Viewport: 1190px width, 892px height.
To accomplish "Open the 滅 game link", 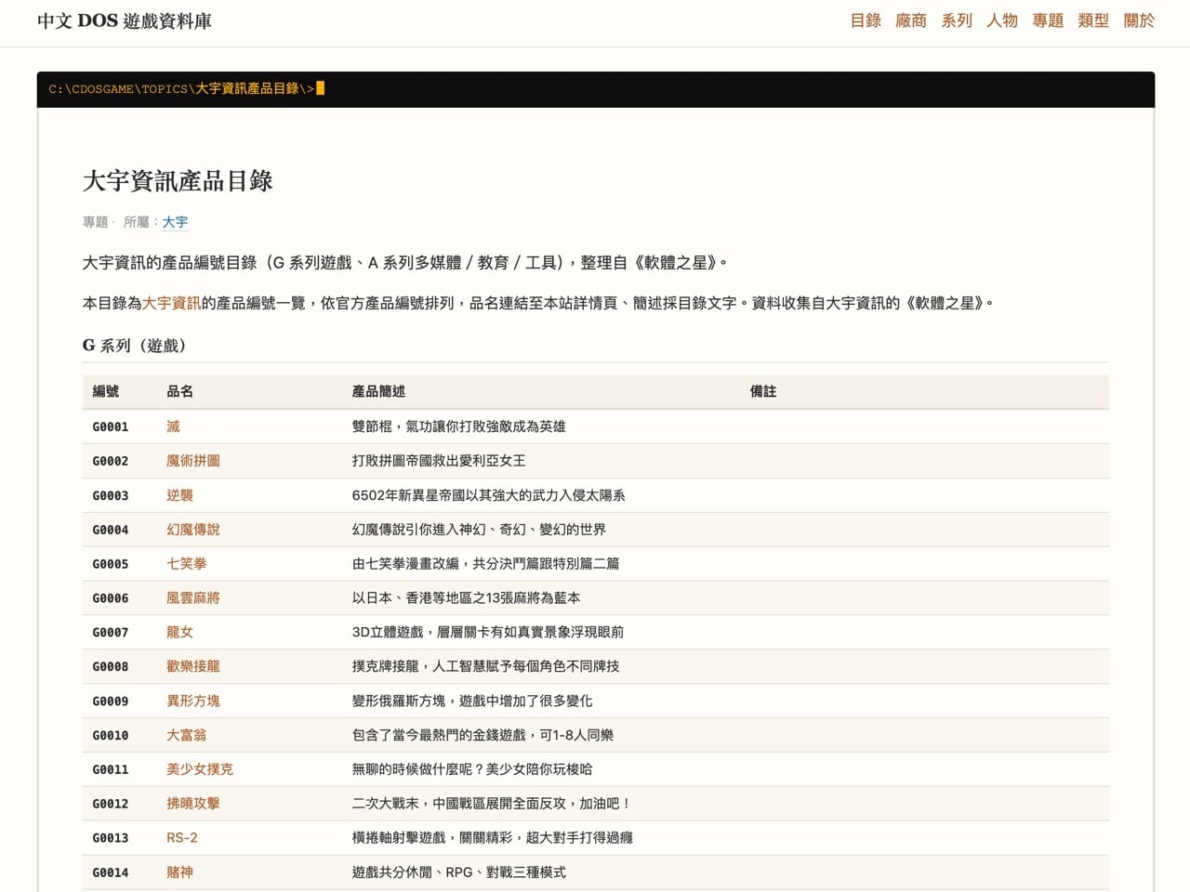I will coord(173,426).
